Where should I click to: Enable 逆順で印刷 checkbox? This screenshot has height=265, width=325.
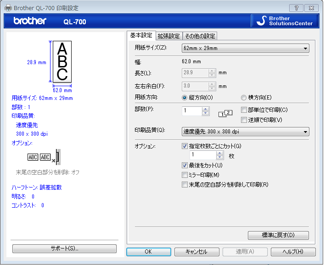[x=244, y=120]
